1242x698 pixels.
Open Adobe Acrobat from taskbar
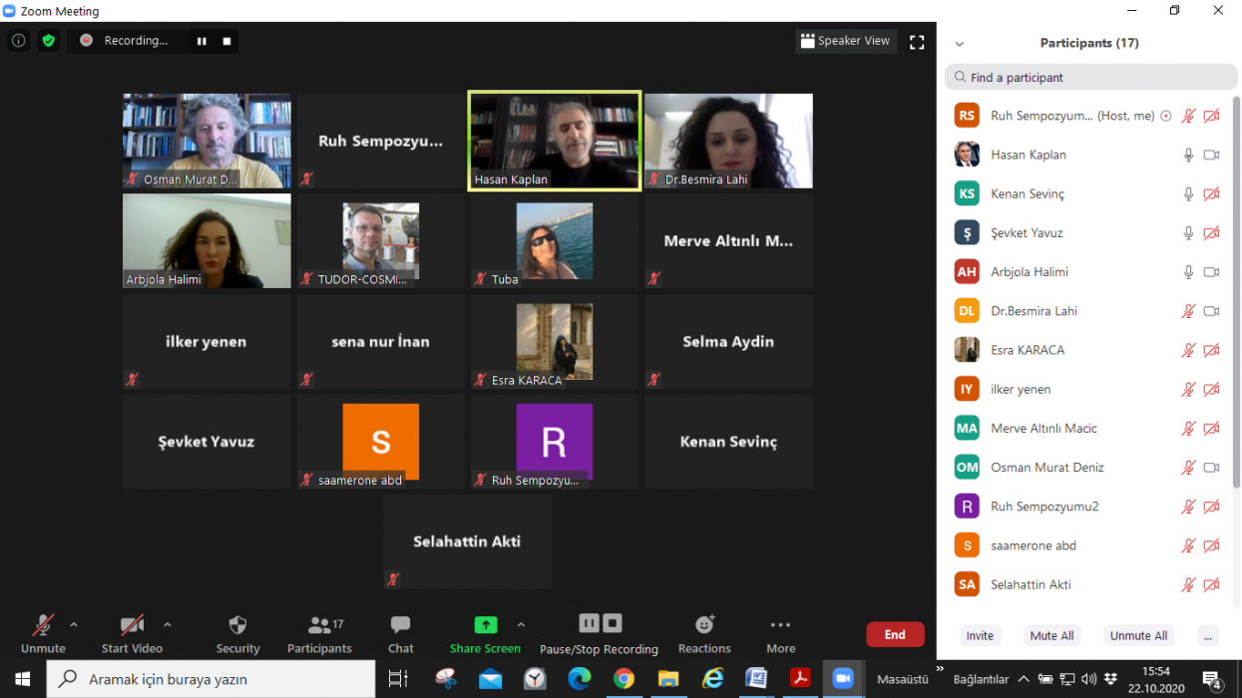799,679
